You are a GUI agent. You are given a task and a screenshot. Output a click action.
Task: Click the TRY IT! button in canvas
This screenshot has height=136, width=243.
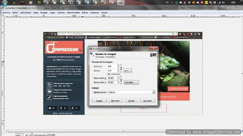click(x=144, y=108)
